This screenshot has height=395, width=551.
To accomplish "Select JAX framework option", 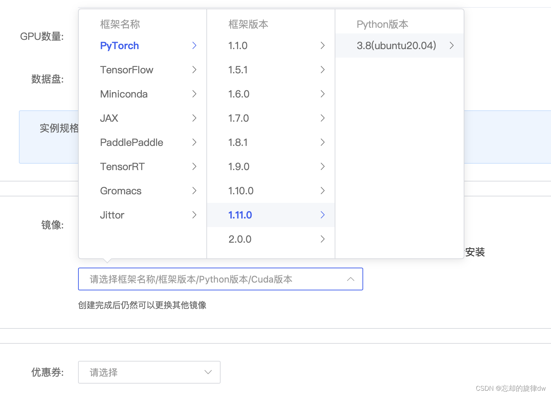I will coord(109,118).
